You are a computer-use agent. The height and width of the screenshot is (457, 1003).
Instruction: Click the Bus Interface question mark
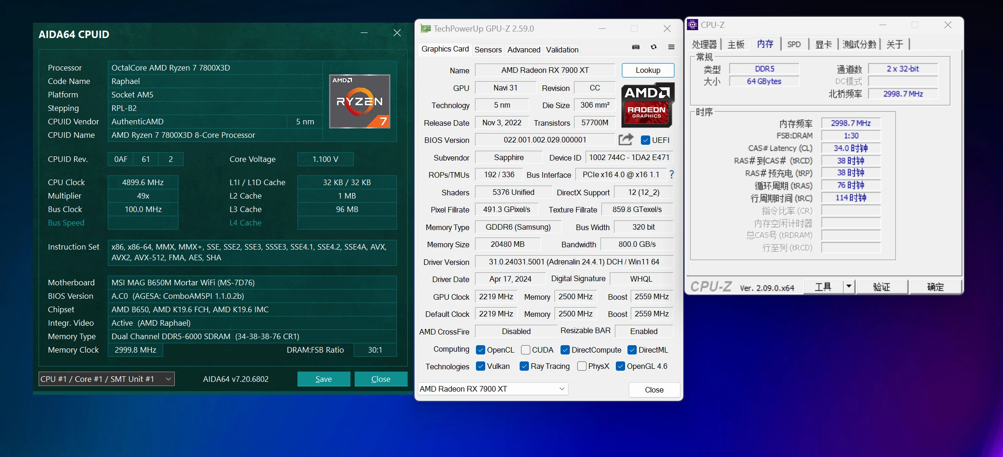pyautogui.click(x=672, y=174)
